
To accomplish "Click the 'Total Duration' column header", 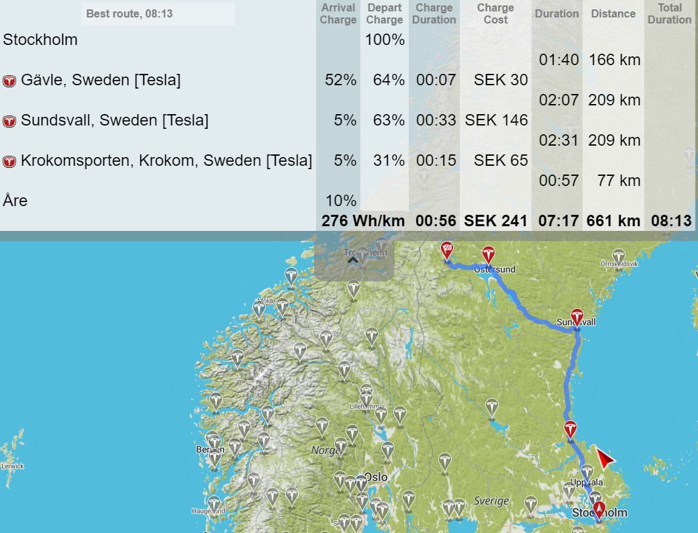I will coord(670,14).
